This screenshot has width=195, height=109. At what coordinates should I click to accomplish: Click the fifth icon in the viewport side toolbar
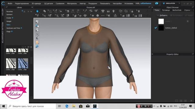[x=37, y=38]
